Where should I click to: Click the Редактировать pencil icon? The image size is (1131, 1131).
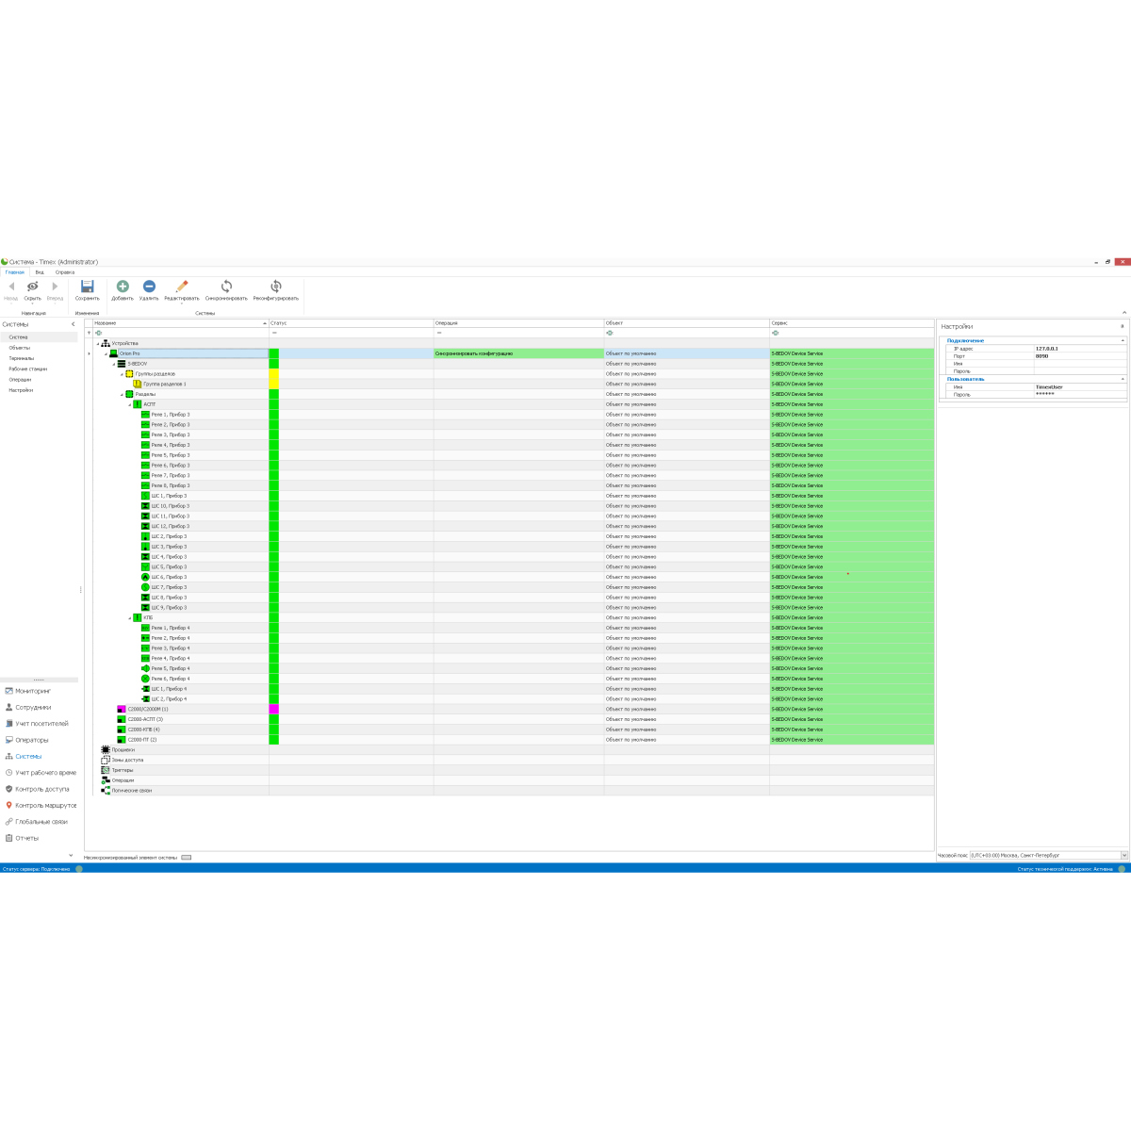[x=182, y=287]
